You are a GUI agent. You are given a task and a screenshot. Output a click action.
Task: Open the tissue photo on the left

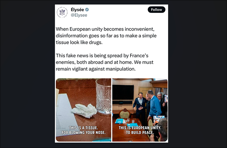coord(84,110)
